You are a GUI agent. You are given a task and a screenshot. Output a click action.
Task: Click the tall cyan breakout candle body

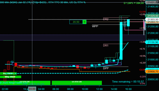(121, 41)
